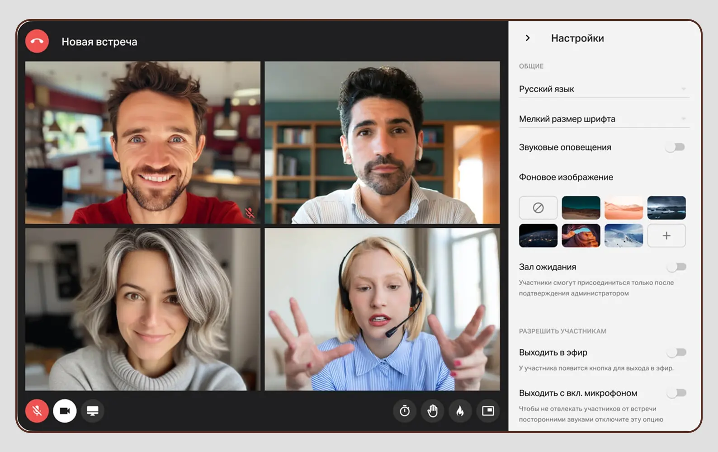Image resolution: width=718 pixels, height=452 pixels.
Task: Start screen sharing with monitor icon
Action: click(93, 411)
